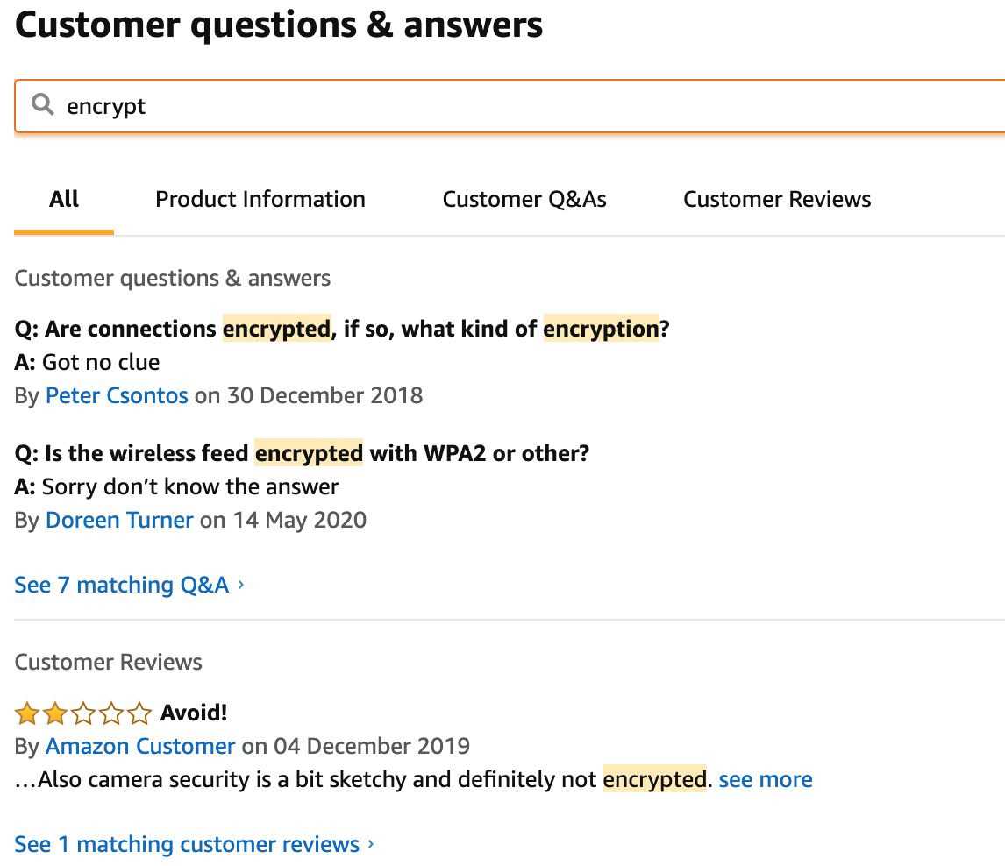Click the two-star rating icons

pyautogui.click(x=83, y=713)
